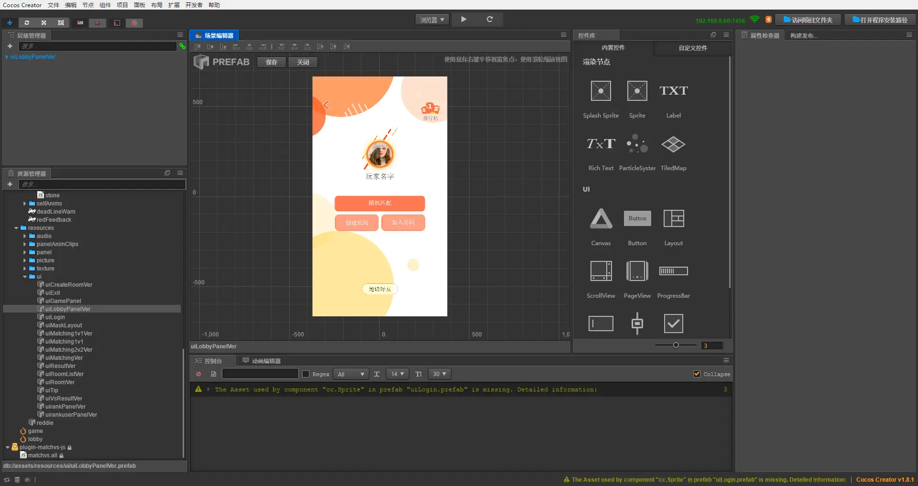Click the 保存 save prefab button
The height and width of the screenshot is (486, 918).
[x=272, y=62]
